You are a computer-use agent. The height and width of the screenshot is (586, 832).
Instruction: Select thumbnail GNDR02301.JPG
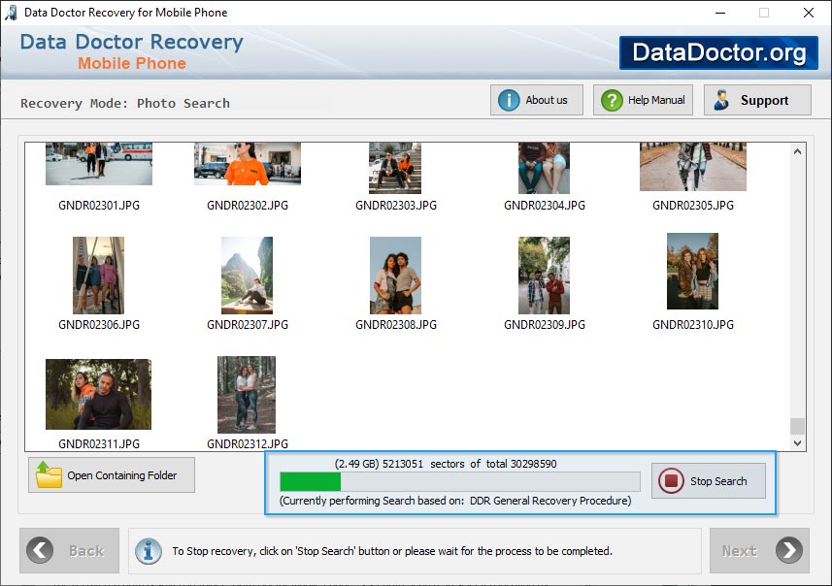(99, 163)
